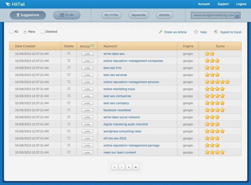This screenshot has height=185, width=251.
Task: Order article for 'online marketing tools'
Action: point(88,89)
